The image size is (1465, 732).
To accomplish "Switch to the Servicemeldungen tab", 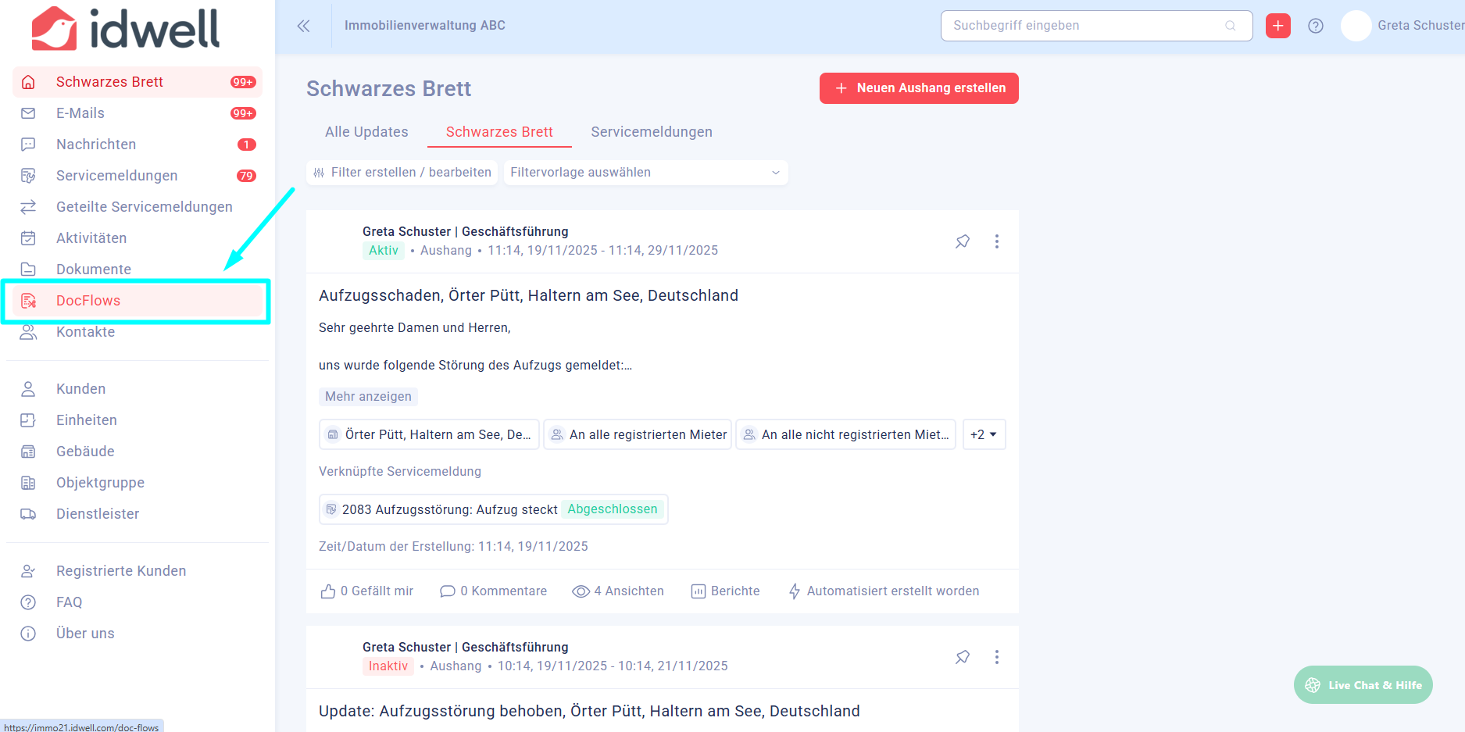I will (652, 132).
